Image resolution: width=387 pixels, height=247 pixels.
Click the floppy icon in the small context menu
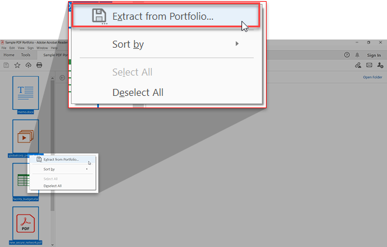39,159
